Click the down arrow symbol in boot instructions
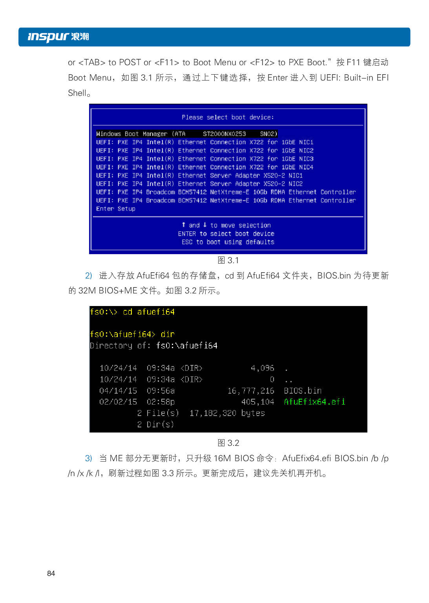 tap(205, 225)
